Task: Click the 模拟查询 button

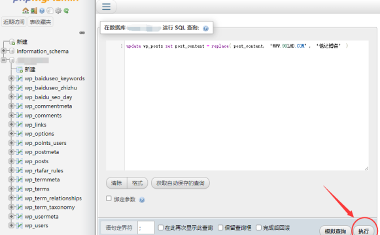Action: (x=336, y=231)
